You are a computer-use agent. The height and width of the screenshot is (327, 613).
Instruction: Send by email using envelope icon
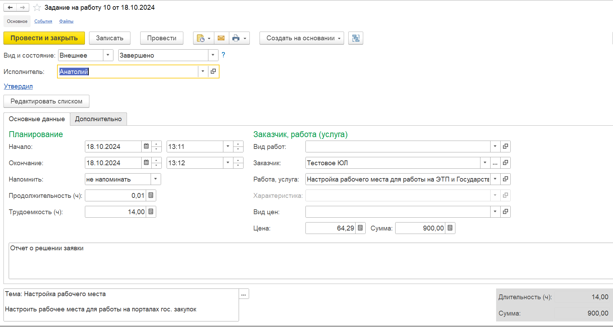point(221,38)
